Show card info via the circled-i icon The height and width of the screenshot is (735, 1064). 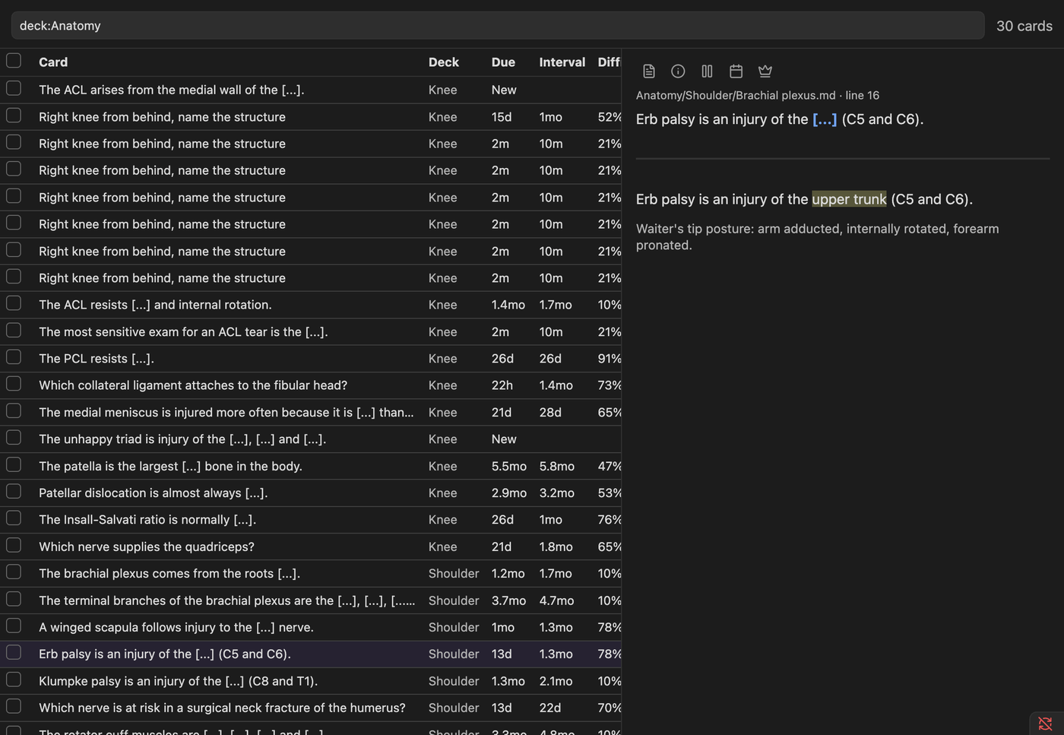tap(678, 71)
